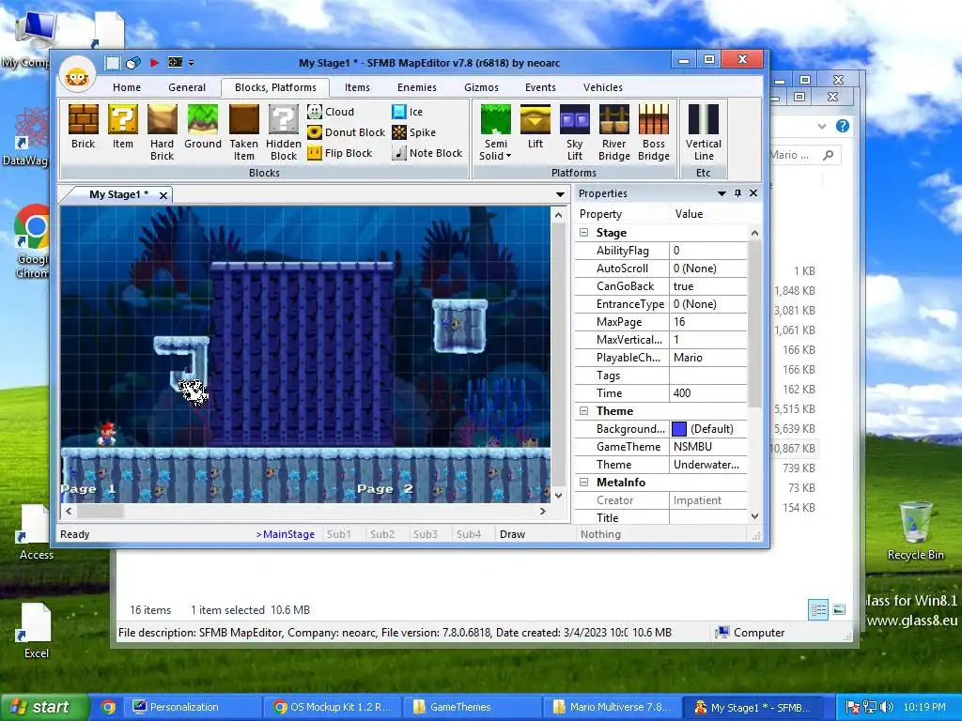Pin the Properties panel
Viewport: 962px width, 721px height.
point(737,193)
